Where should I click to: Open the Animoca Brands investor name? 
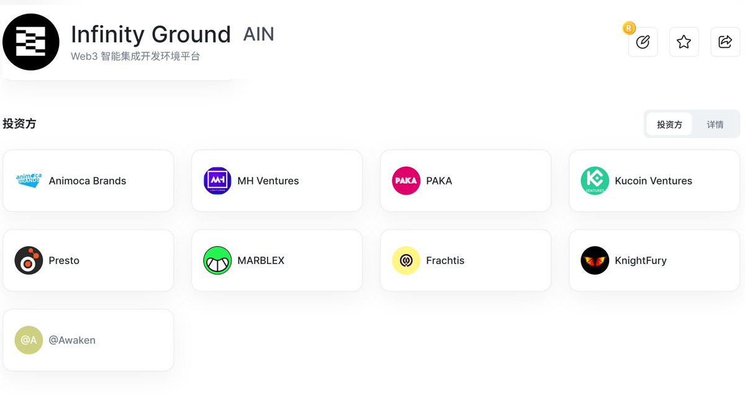click(88, 181)
